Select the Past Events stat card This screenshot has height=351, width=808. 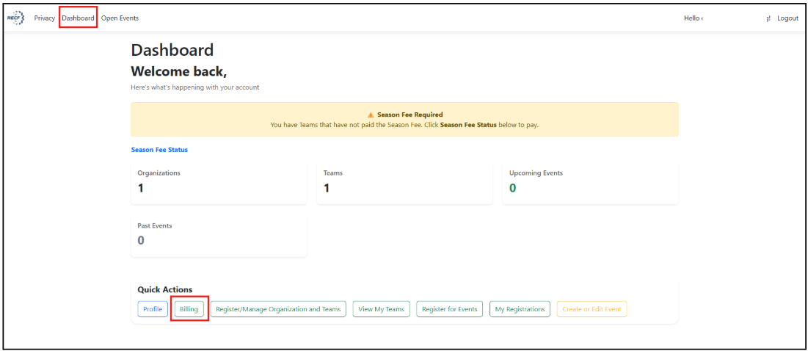click(219, 236)
